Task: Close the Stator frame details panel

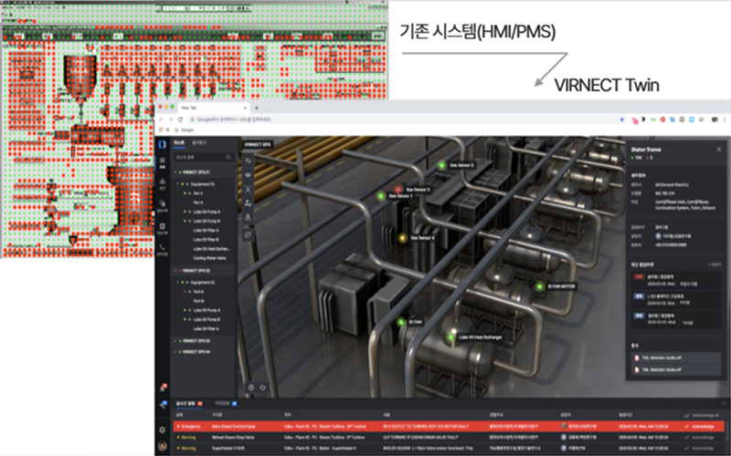Action: 717,148
